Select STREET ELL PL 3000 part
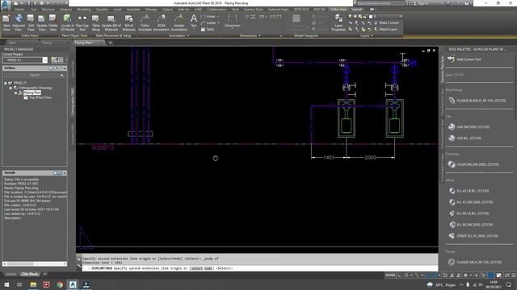 coord(473,236)
